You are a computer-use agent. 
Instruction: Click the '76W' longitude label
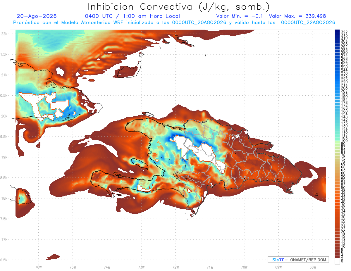[x=38, y=267]
